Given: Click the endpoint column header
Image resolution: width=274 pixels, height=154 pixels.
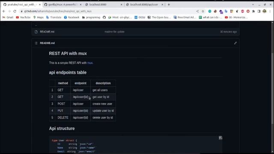Looking at the screenshot, I should point(80,83).
